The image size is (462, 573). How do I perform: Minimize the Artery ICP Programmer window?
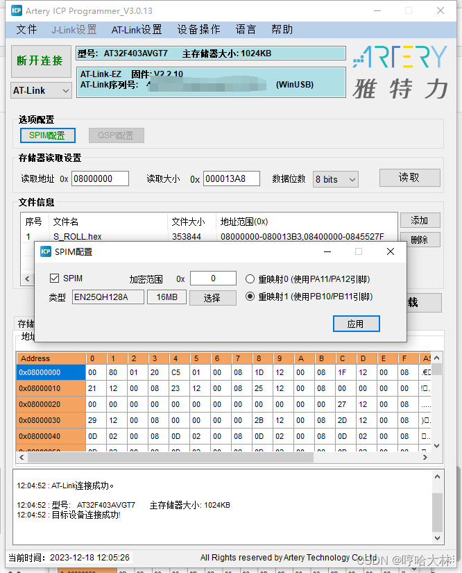pyautogui.click(x=377, y=10)
